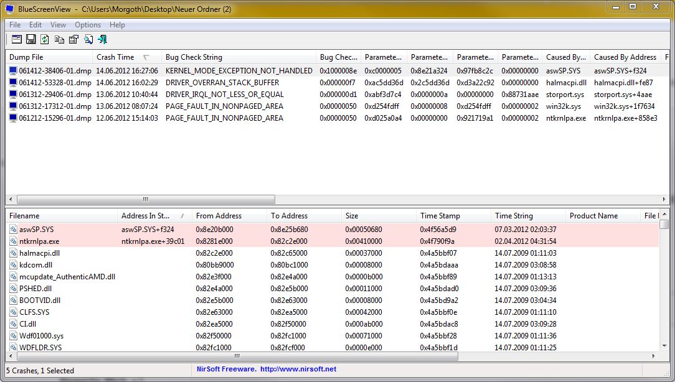This screenshot has height=382, width=675.
Task: Click the ntkrnlpa.exe+39c01 stack address cell
Action: [x=153, y=241]
